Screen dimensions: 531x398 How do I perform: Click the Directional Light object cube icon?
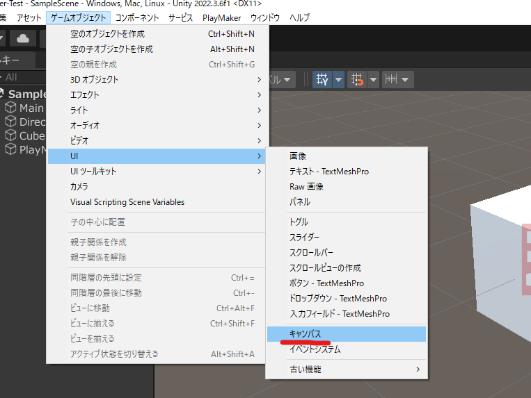pyautogui.click(x=10, y=122)
